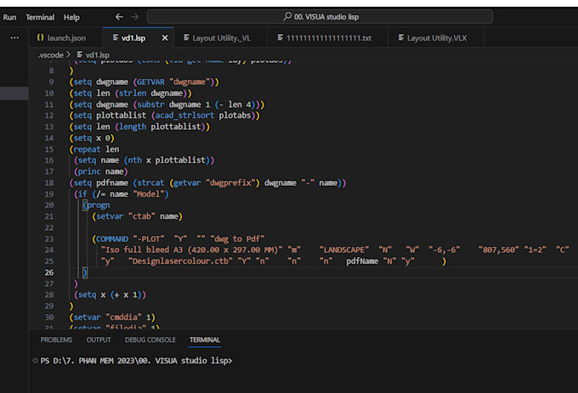Click the launch.json braces file icon
The width and height of the screenshot is (578, 393).
tap(41, 37)
